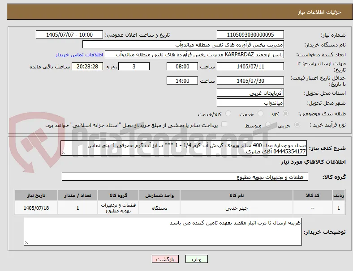This screenshot has width=353, height=271.
Task: Click the شرح کلی نیاز text area
Action: point(184,148)
